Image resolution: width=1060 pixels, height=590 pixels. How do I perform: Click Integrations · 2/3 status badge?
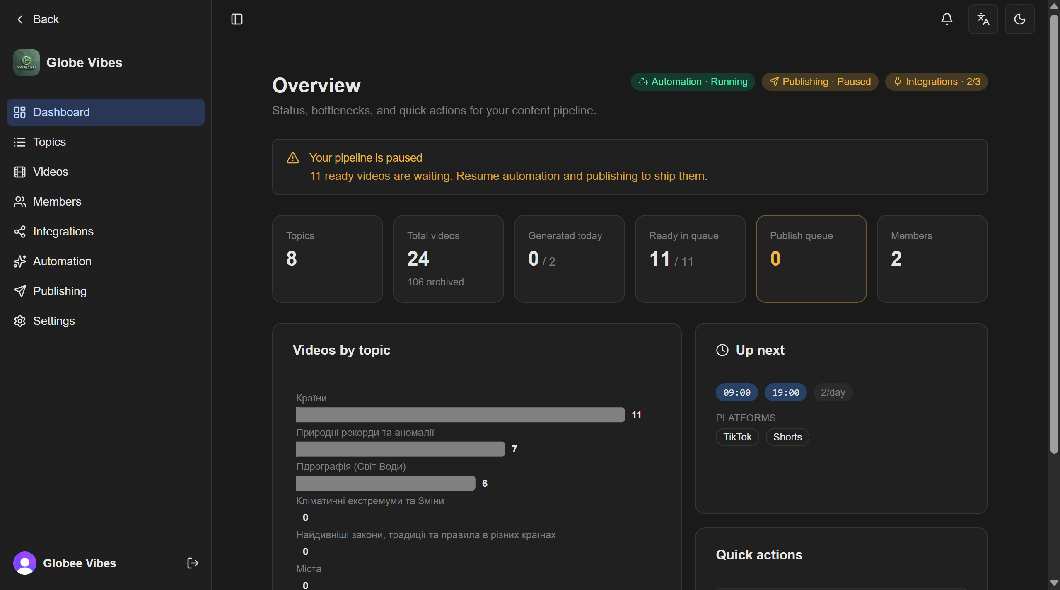click(x=936, y=82)
